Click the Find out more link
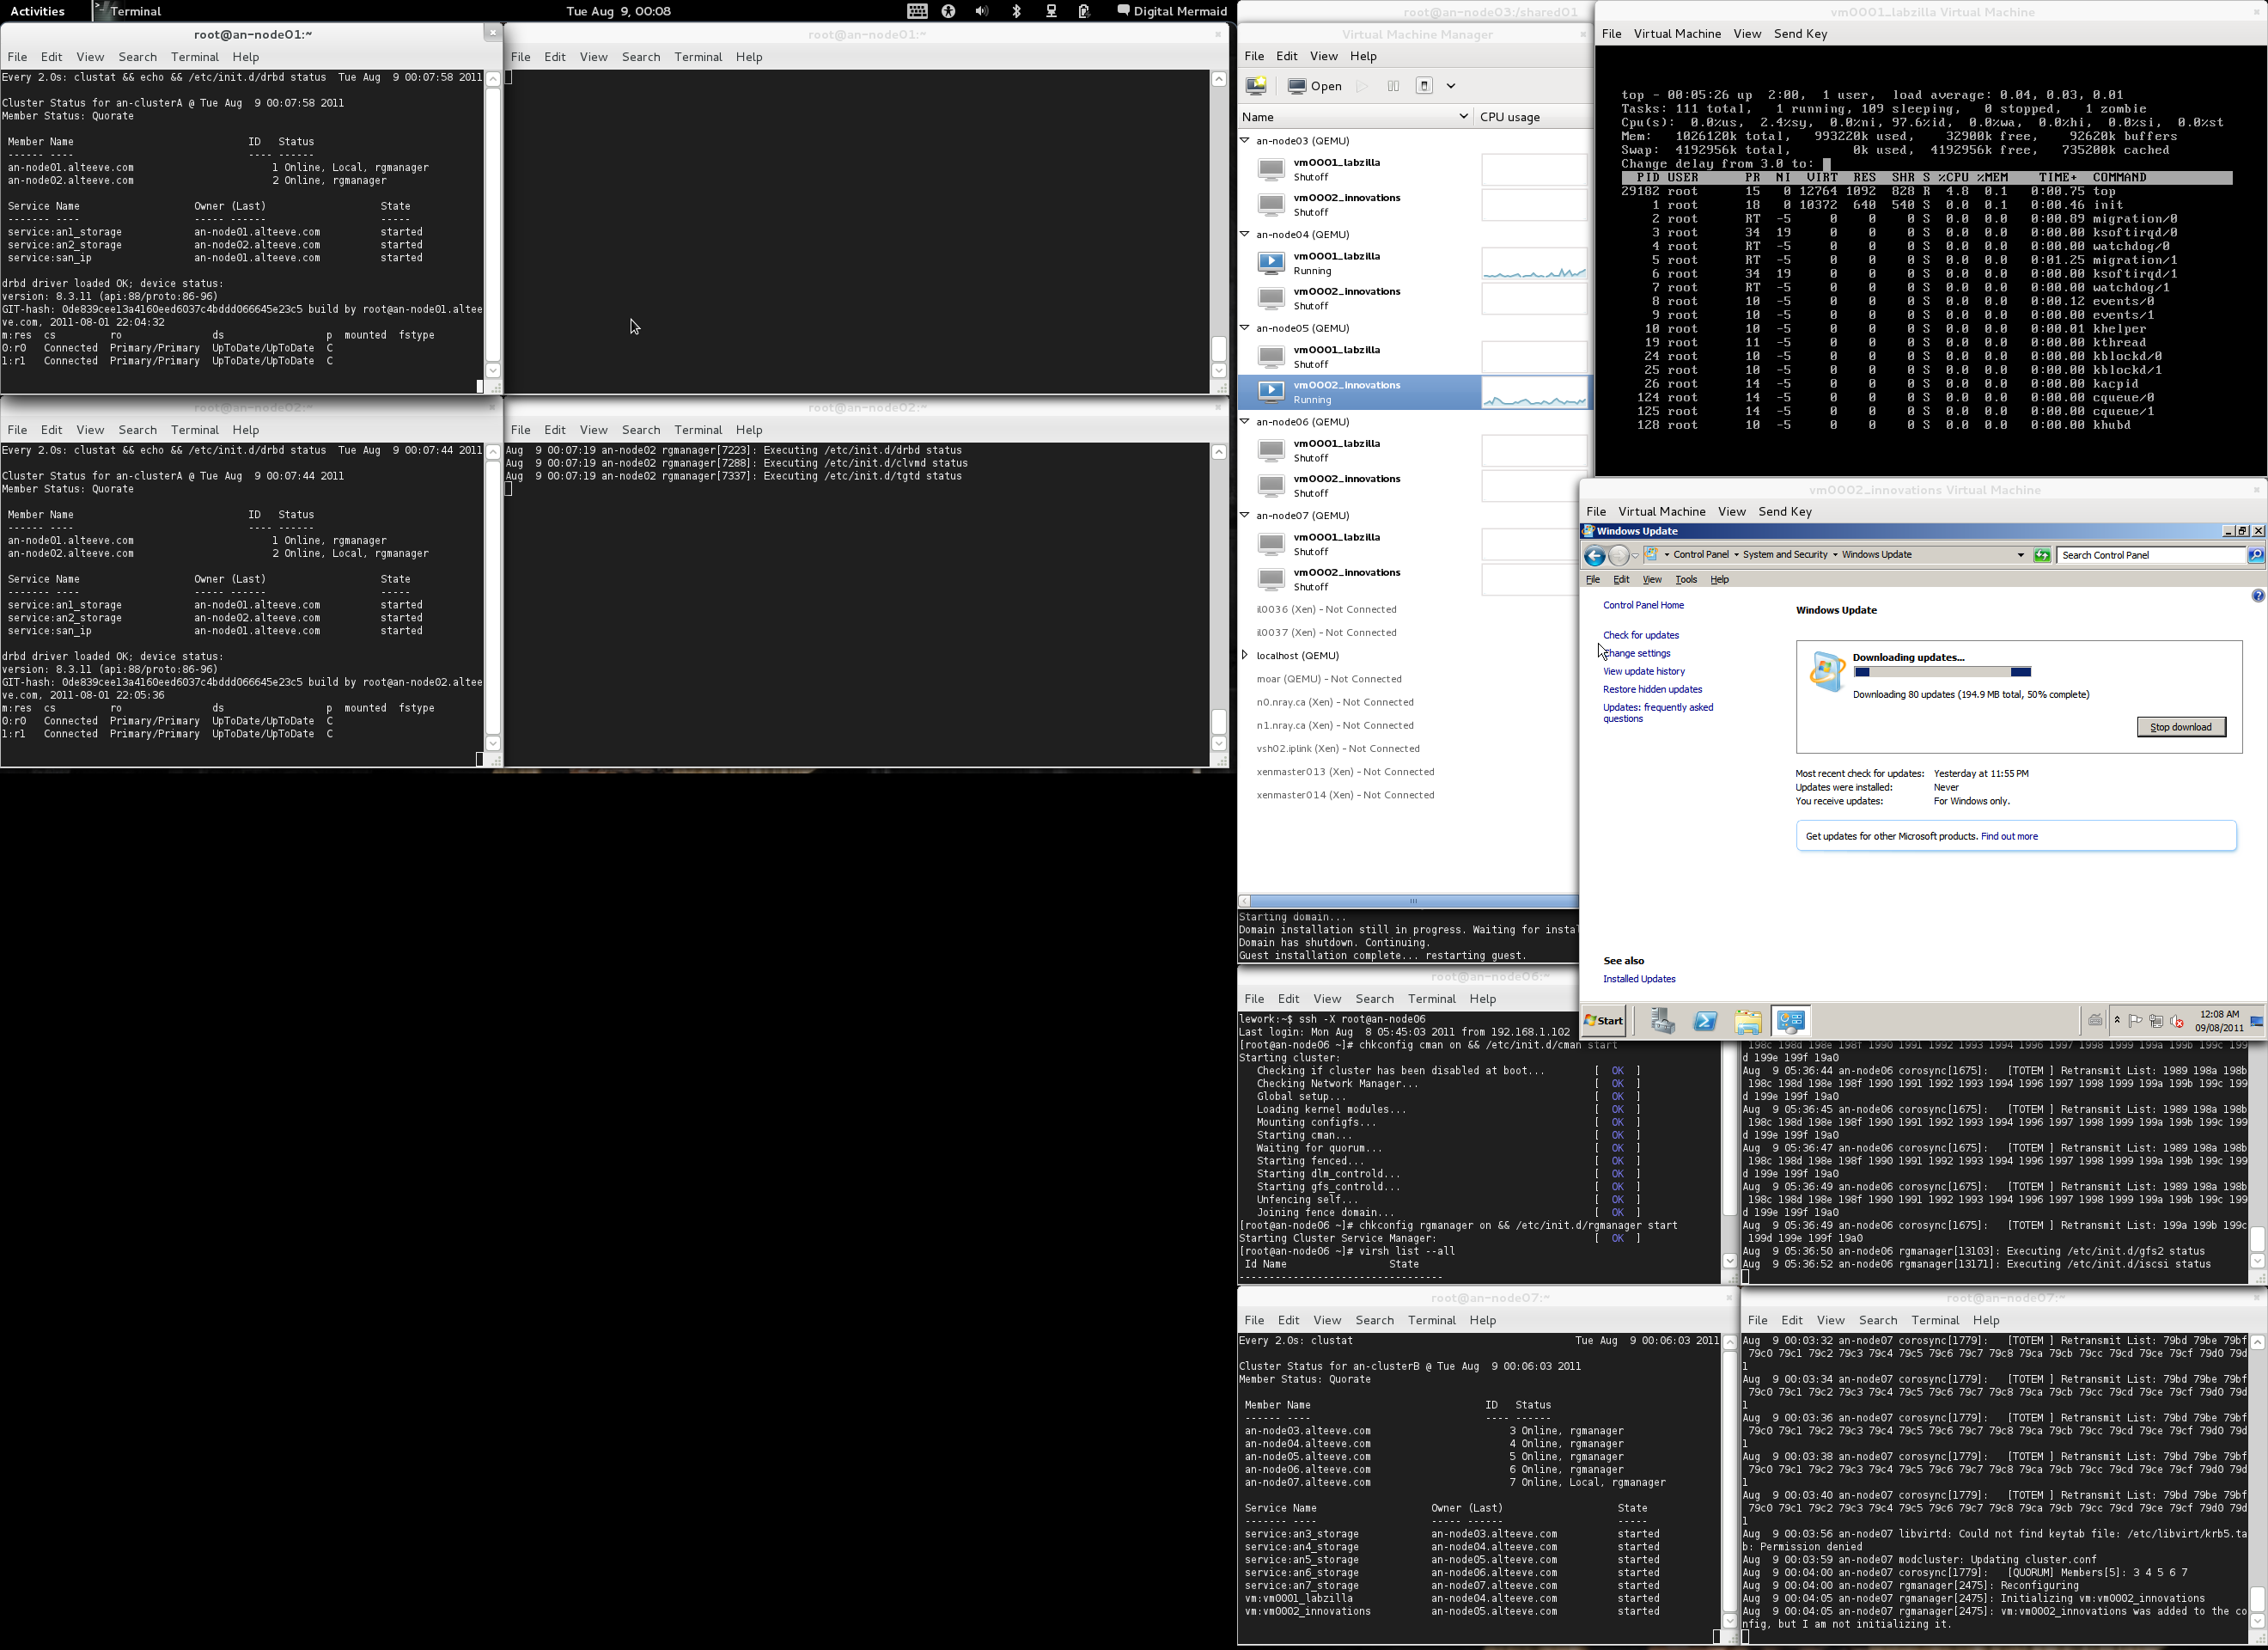 click(x=2009, y=836)
